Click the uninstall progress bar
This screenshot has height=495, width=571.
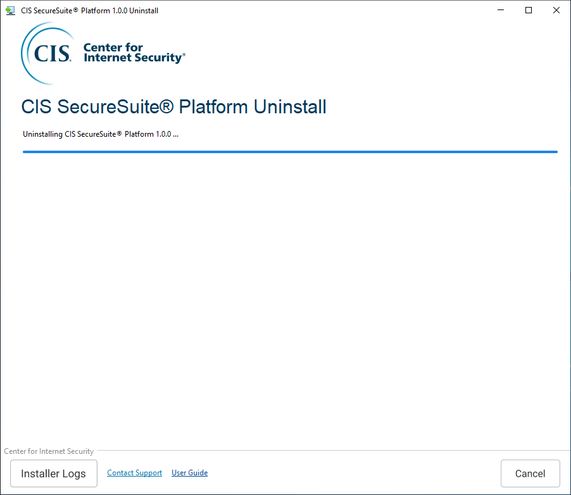[x=290, y=152]
